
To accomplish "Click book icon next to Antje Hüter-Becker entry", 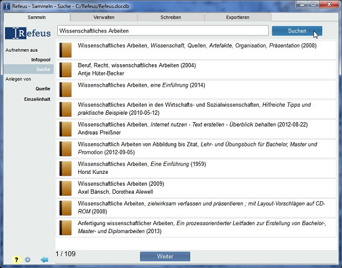I will click(x=65, y=70).
